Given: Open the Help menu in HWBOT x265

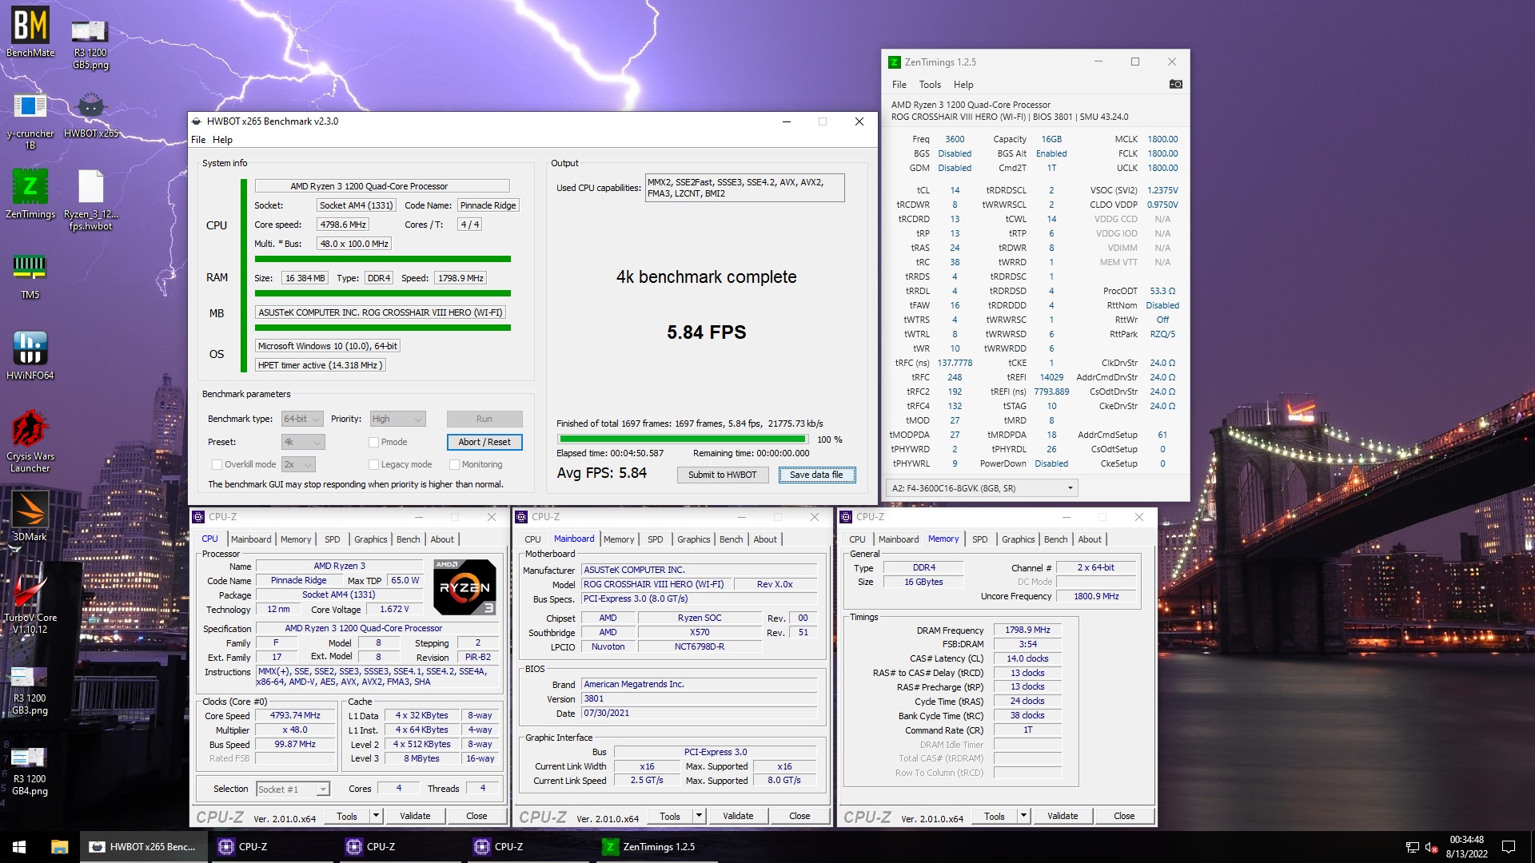Looking at the screenshot, I should point(222,140).
